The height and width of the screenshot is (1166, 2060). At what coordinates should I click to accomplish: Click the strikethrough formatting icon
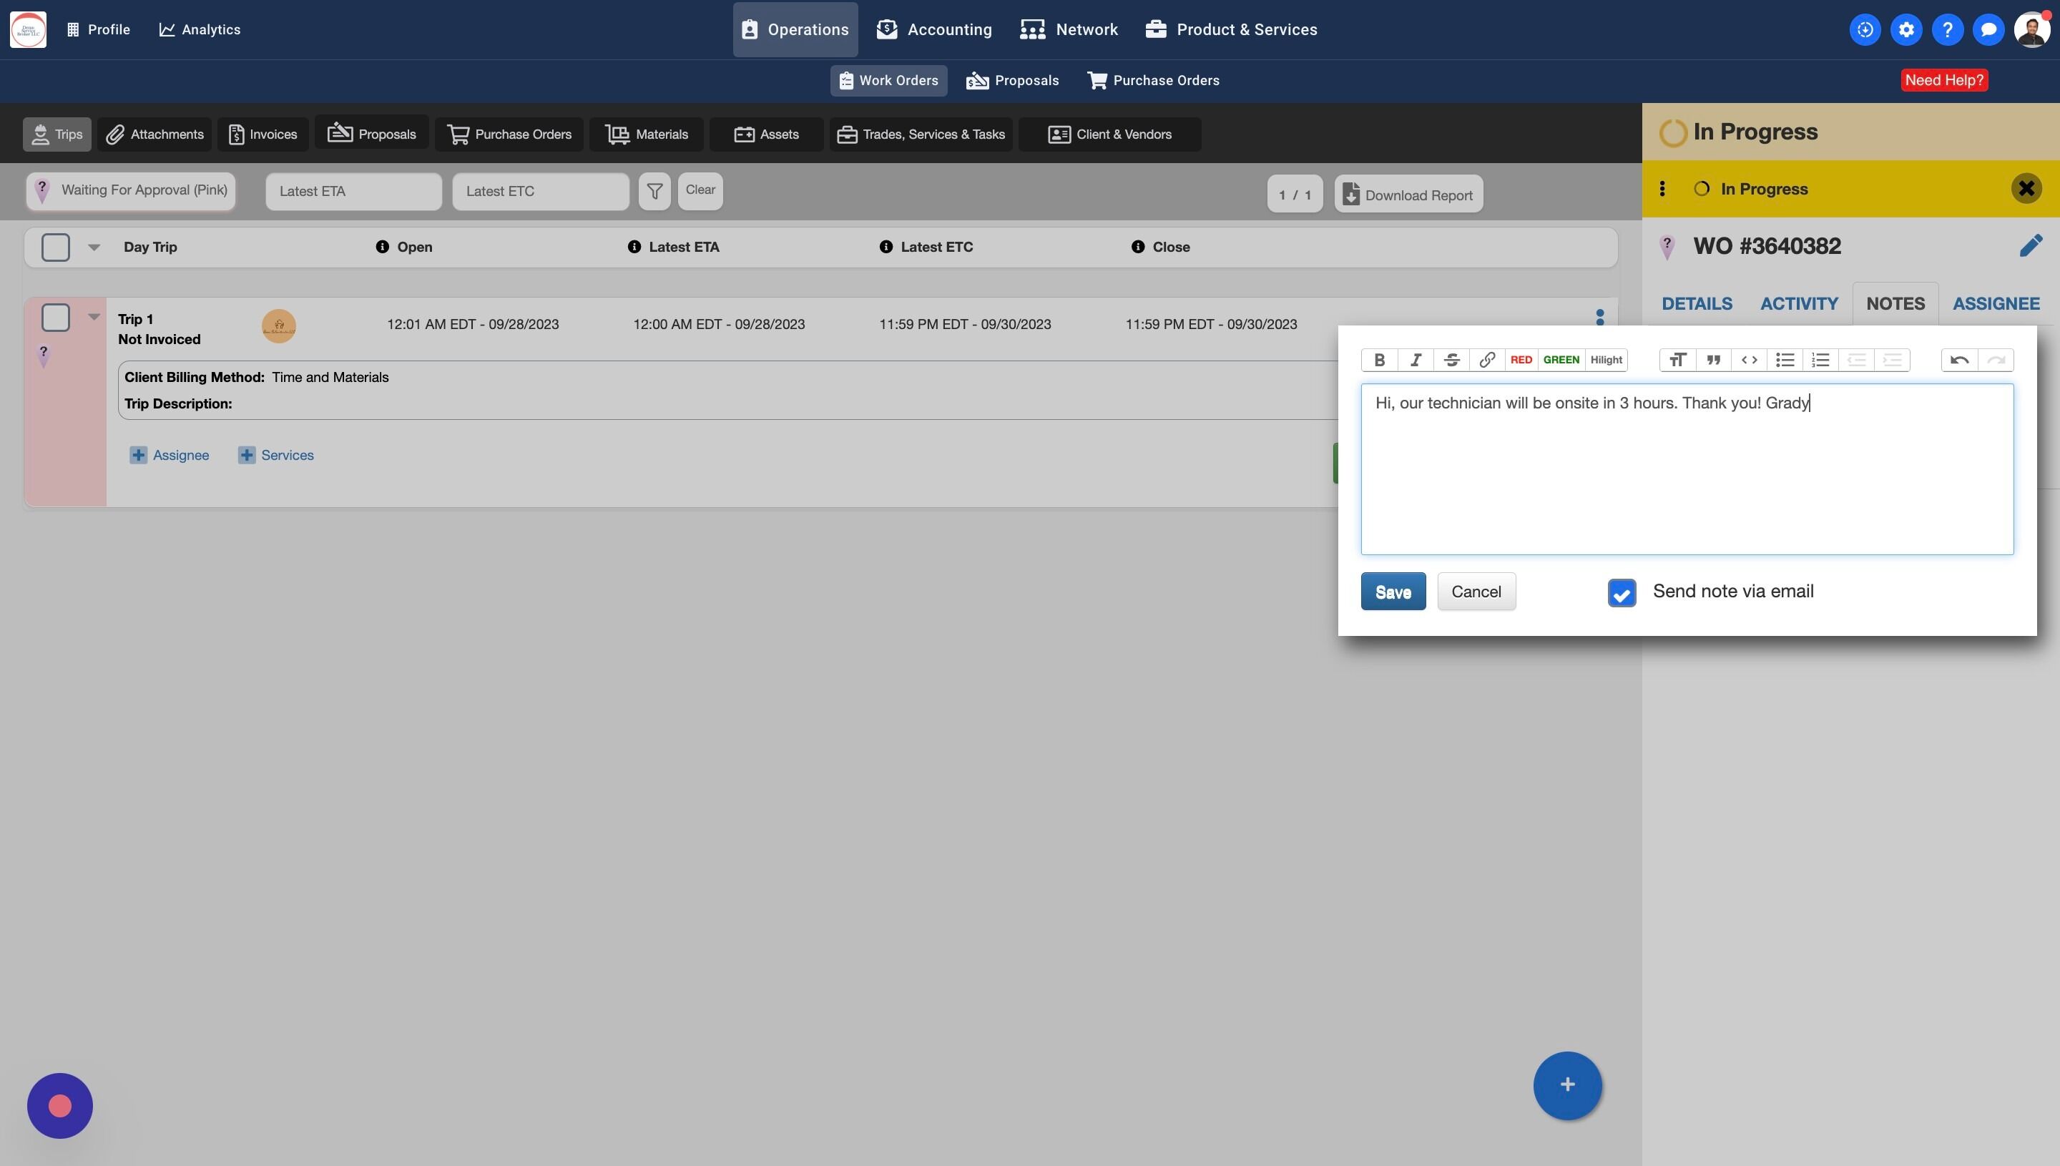point(1451,361)
